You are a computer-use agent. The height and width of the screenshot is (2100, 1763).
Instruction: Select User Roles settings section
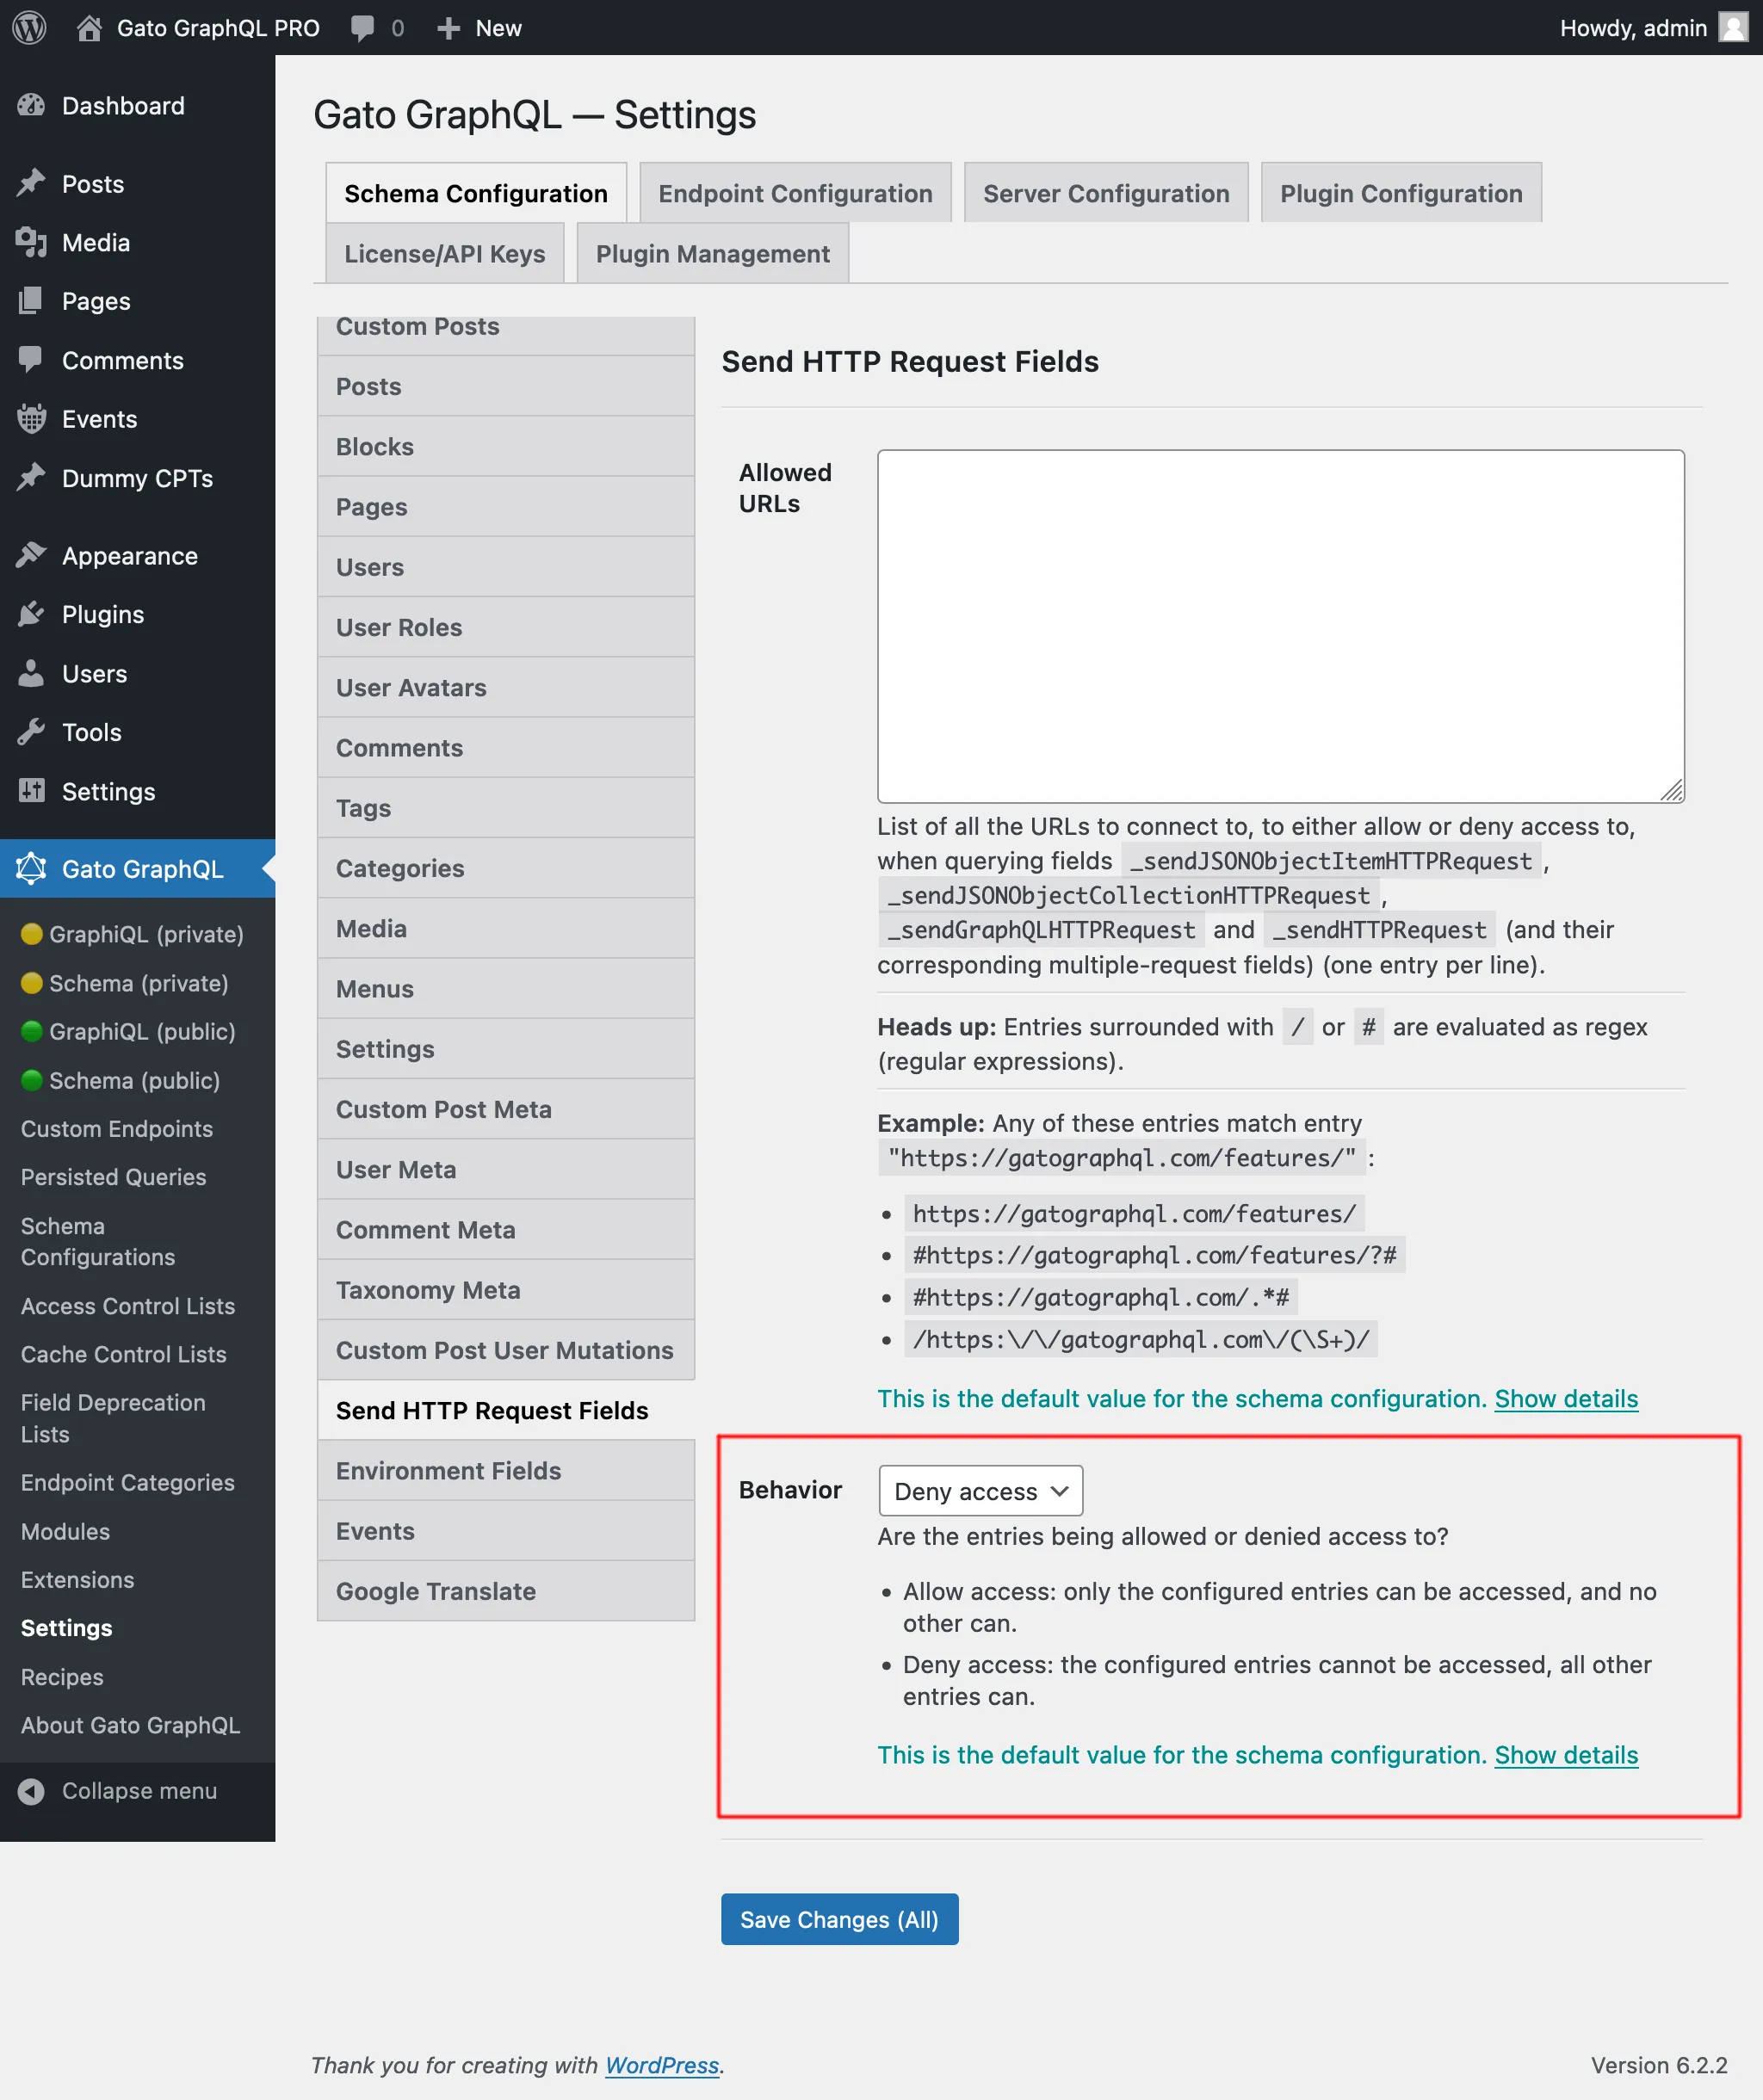click(x=506, y=627)
